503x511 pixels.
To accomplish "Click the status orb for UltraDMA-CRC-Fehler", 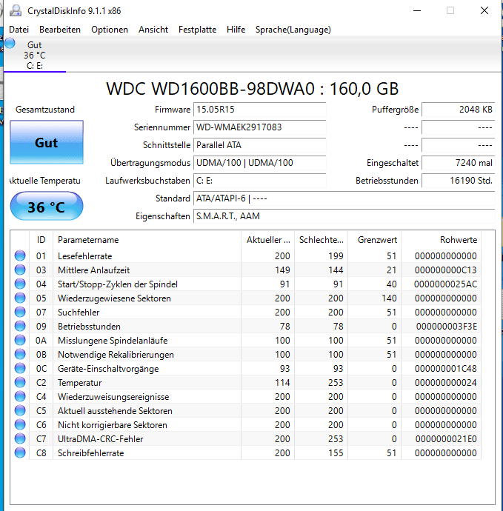I will (20, 438).
